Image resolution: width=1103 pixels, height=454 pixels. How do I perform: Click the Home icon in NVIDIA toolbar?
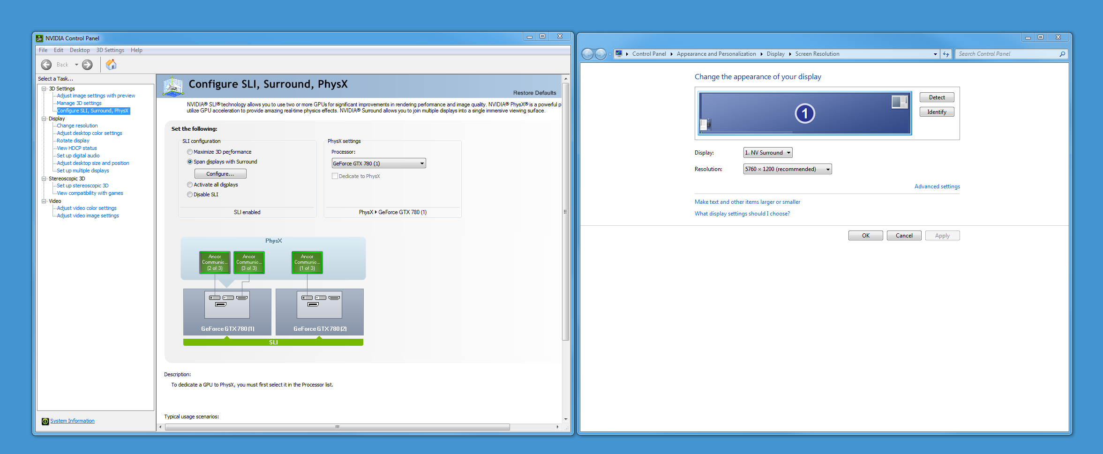click(x=111, y=64)
